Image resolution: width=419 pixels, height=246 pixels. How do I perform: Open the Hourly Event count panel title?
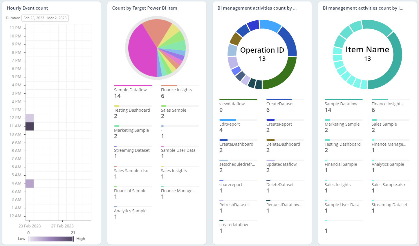pyautogui.click(x=27, y=8)
